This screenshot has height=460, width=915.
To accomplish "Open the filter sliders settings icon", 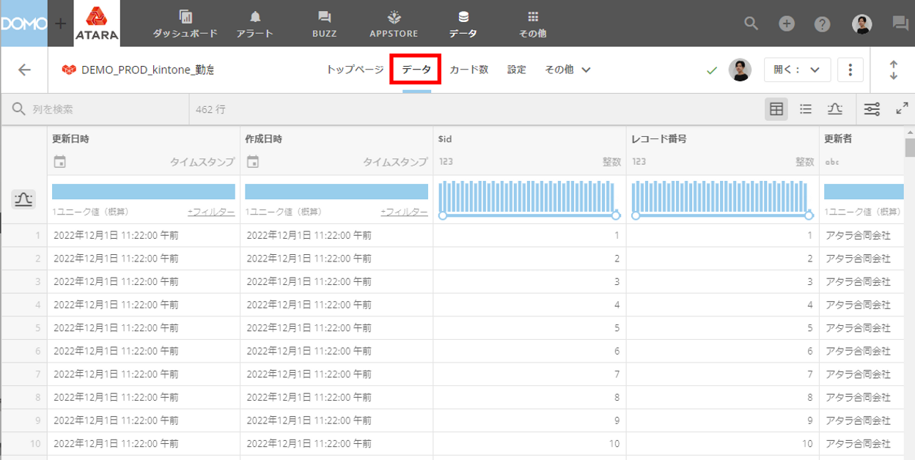I will [x=872, y=109].
